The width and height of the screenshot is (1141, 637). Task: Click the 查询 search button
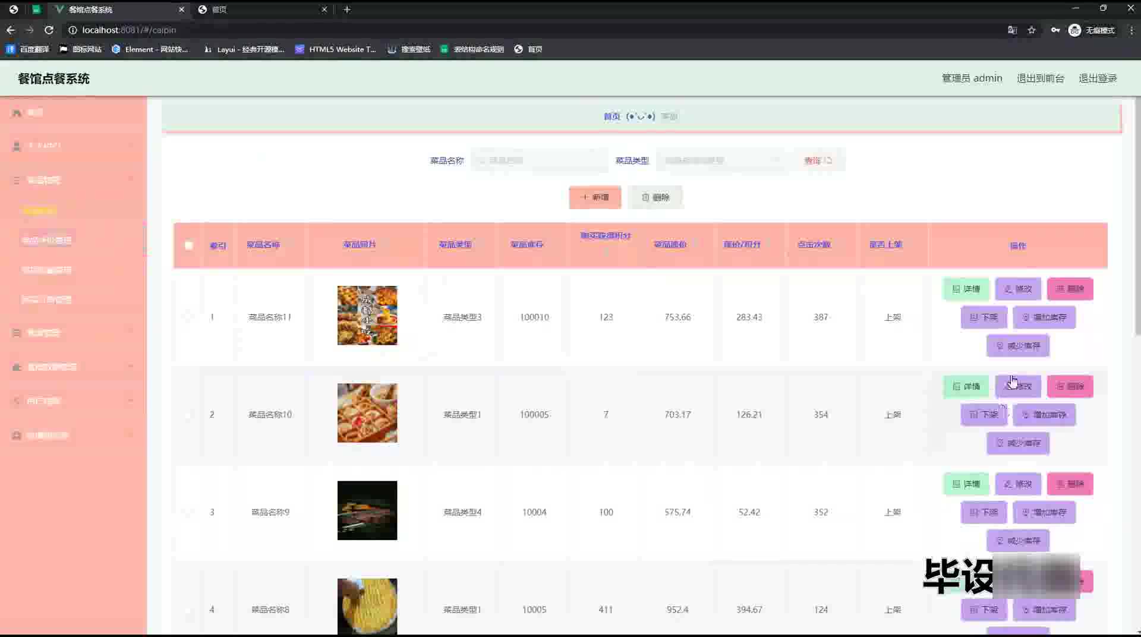click(818, 160)
